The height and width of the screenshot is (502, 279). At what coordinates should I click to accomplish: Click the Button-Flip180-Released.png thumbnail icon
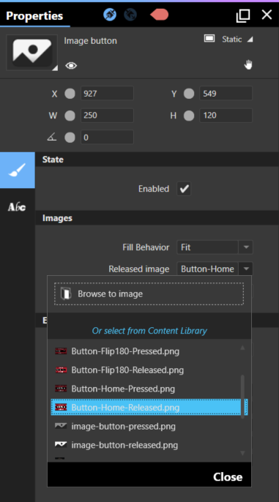61,370
